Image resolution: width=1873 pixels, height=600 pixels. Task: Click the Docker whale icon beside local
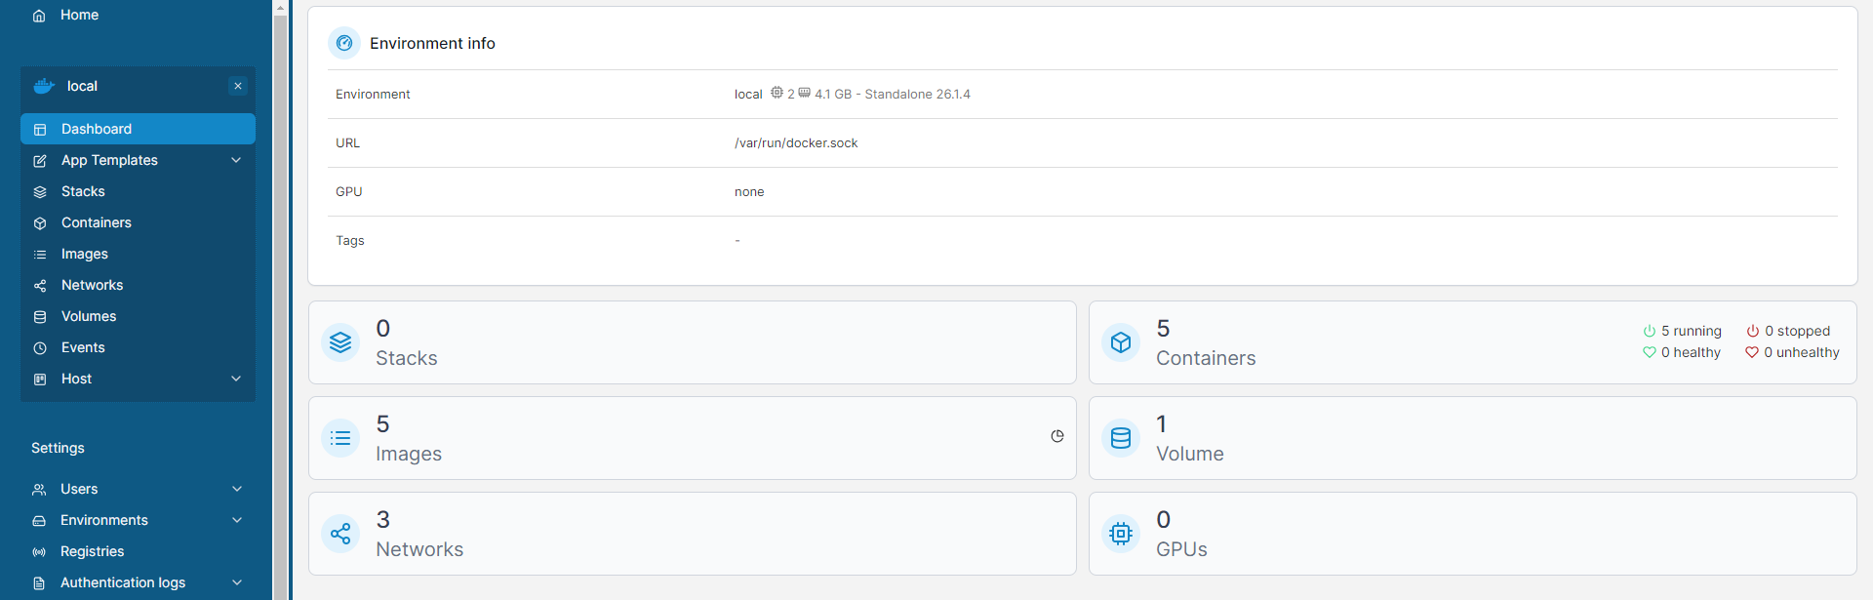point(44,86)
